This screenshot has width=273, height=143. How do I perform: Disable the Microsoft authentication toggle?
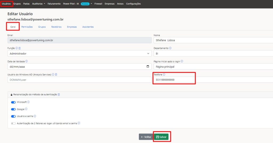click(13, 102)
